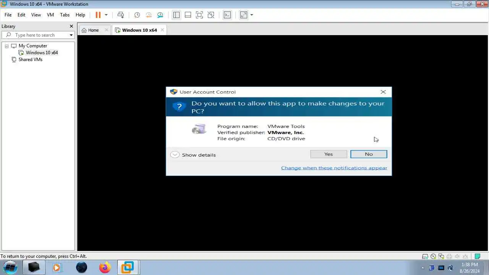Open the black app in taskbar
This screenshot has height=275, width=489.
click(x=34, y=267)
